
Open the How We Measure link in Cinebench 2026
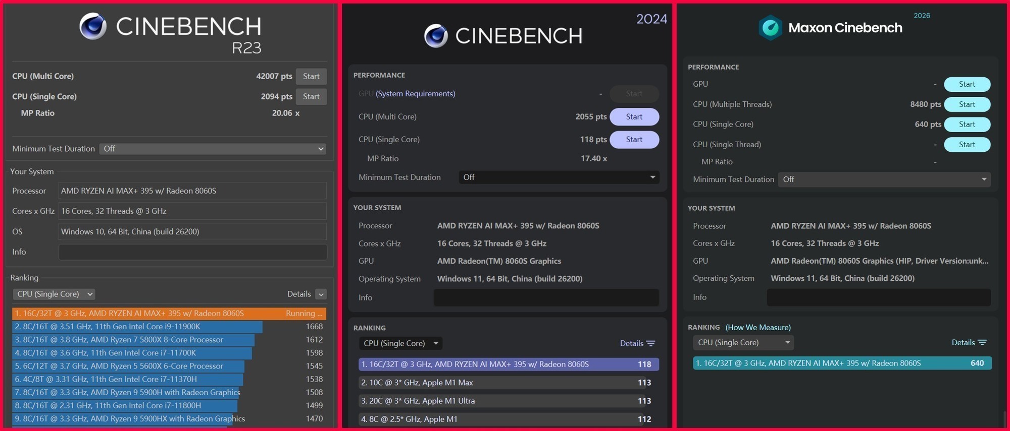tap(758, 327)
